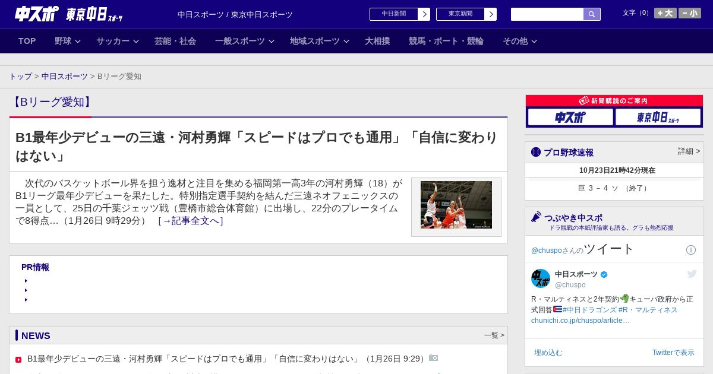This screenshot has height=374, width=713.
Task: Click the red bullet icon beside the news item
Action: [x=18, y=360]
